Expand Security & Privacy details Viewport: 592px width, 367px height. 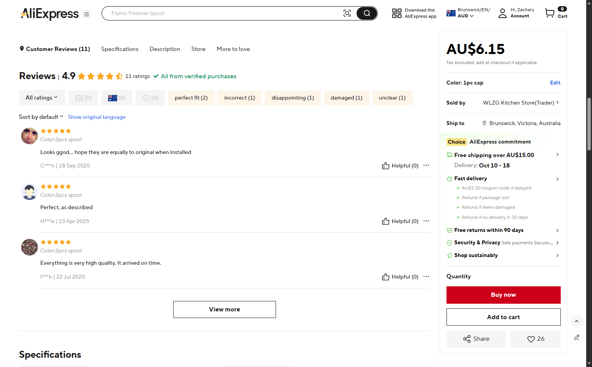click(503, 243)
